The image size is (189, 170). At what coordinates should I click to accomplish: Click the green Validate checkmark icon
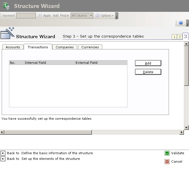coord(167,153)
